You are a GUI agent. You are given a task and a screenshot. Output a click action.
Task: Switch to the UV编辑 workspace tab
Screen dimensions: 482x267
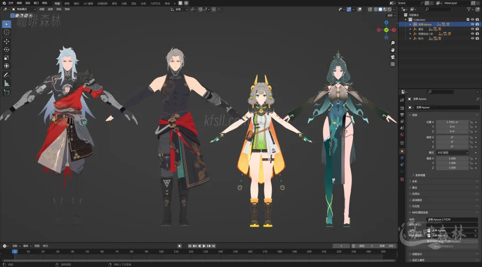[x=88, y=3]
